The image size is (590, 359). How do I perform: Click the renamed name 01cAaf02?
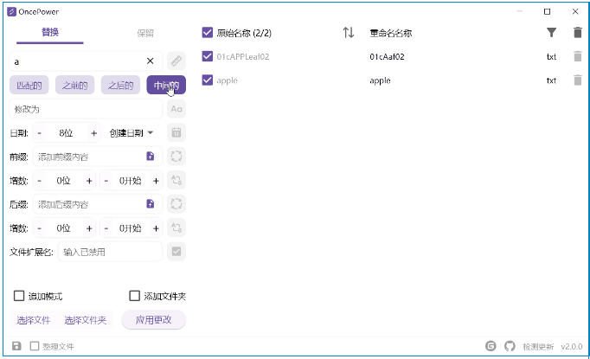(x=387, y=57)
